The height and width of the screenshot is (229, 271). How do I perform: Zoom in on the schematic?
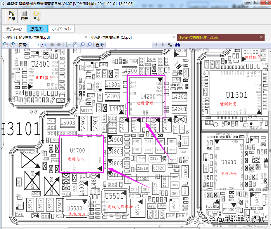89,45
